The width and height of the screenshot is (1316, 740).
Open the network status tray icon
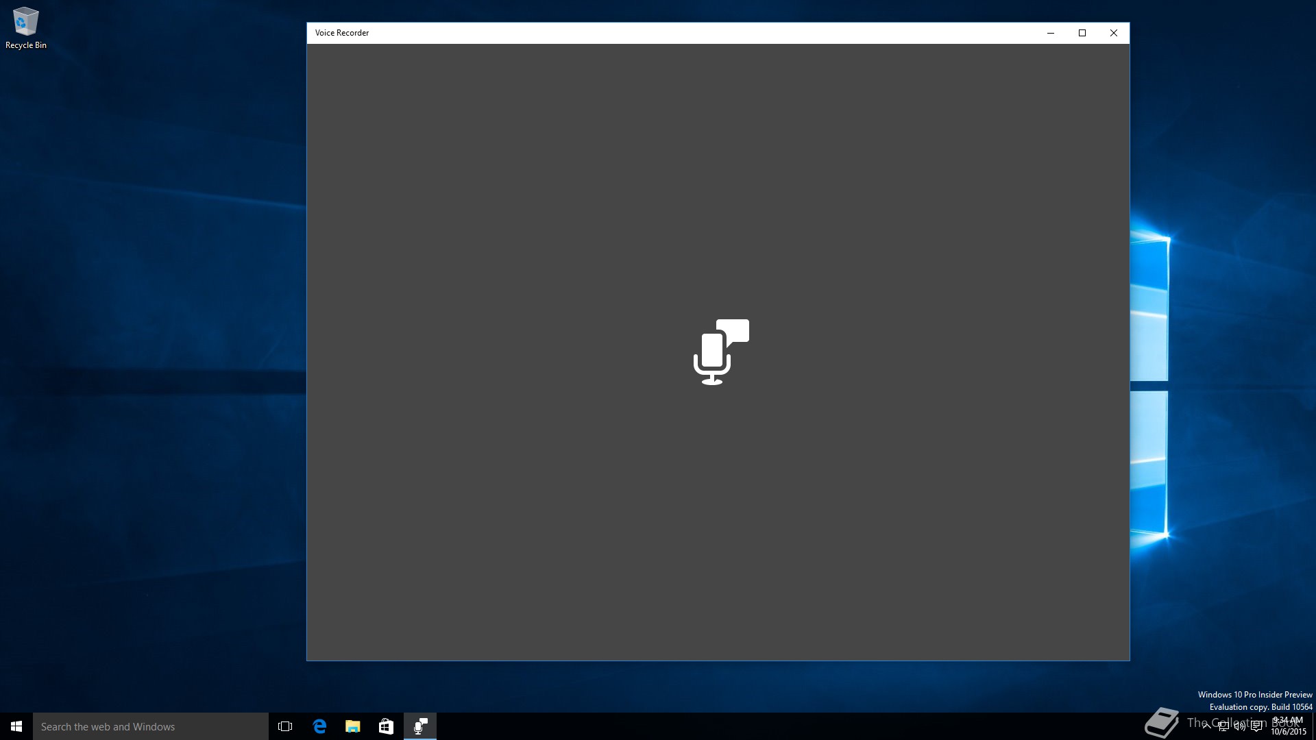[x=1223, y=727]
